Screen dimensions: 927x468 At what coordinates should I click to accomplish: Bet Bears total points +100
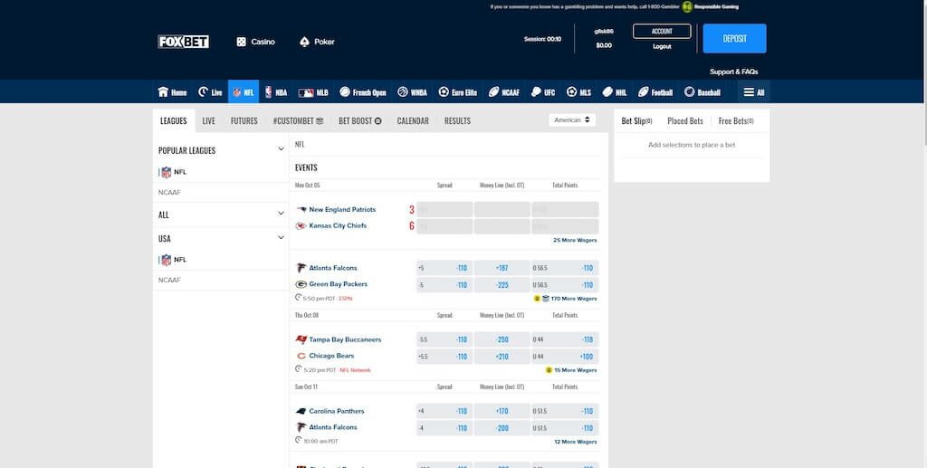[565, 357]
